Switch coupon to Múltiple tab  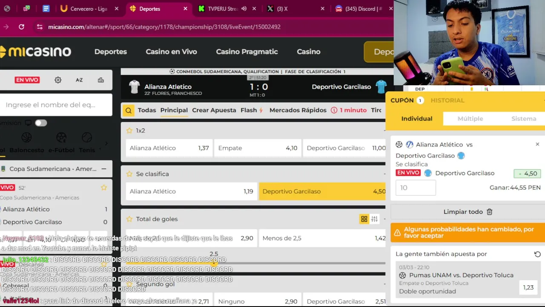click(x=470, y=119)
